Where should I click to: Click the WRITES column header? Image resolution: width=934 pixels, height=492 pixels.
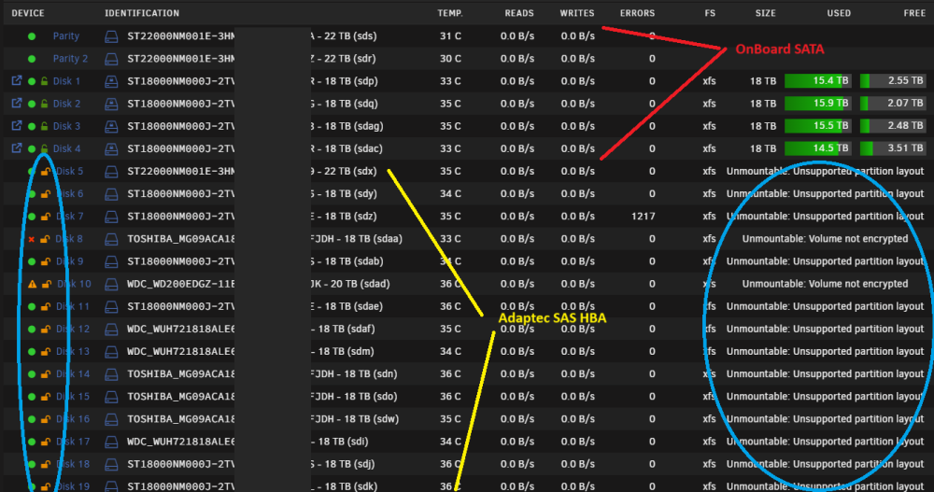coord(577,13)
